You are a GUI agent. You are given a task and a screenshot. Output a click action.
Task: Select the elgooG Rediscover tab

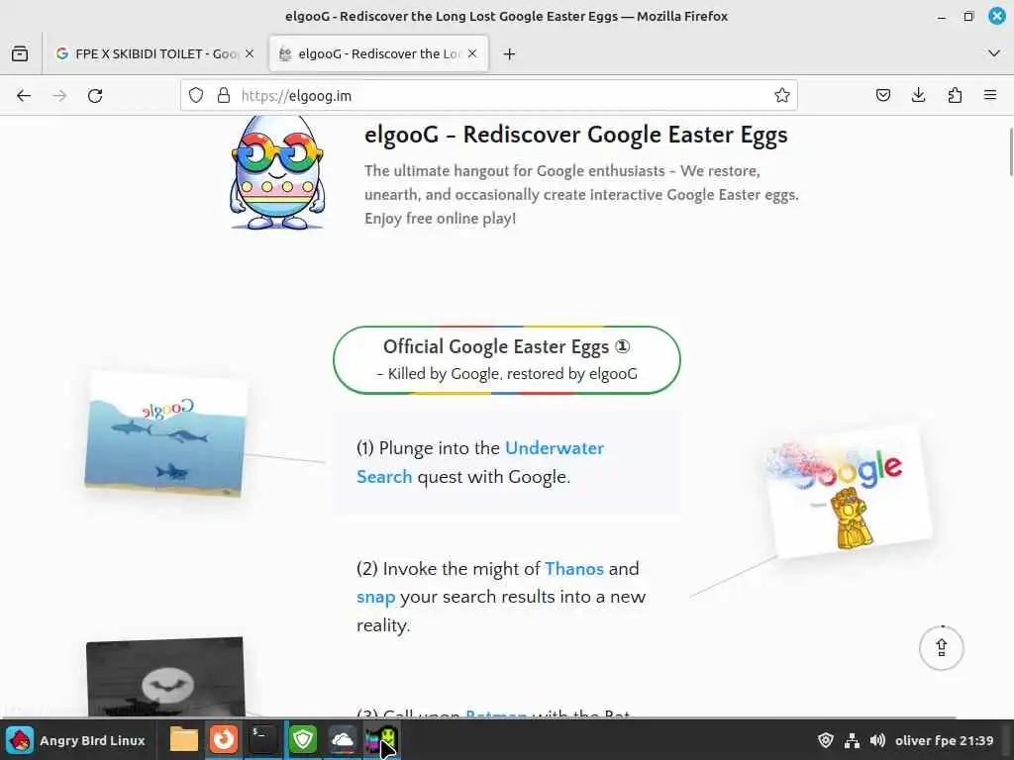click(378, 53)
